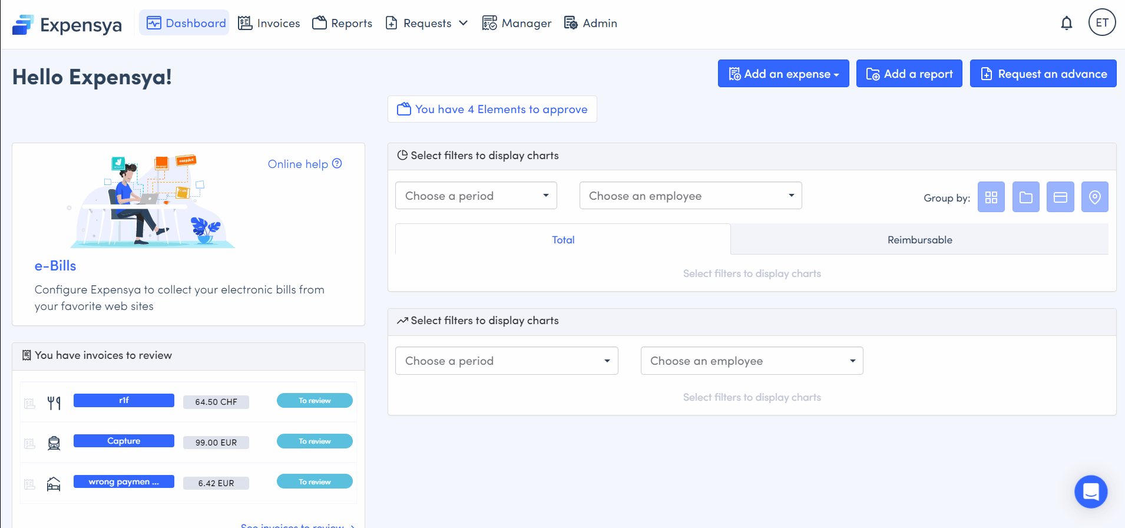Switch to the Reimbursable tab

[x=919, y=240]
